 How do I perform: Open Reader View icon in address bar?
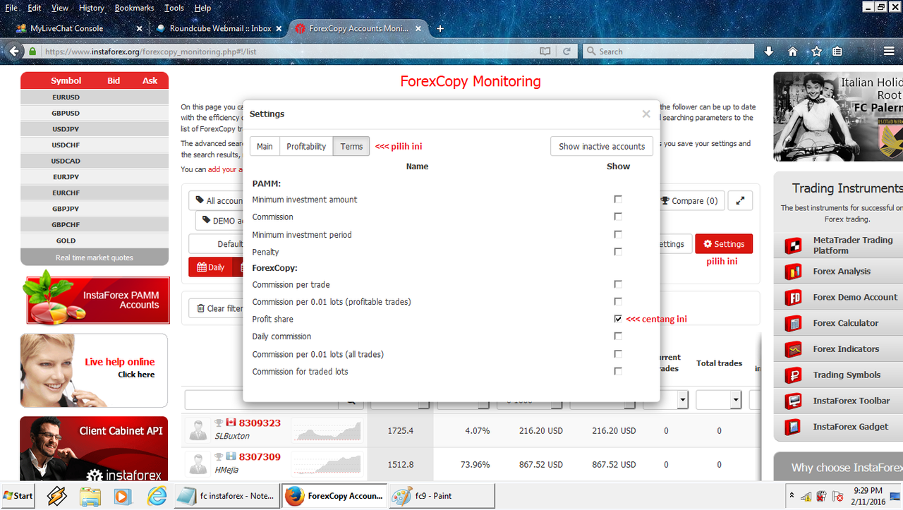pyautogui.click(x=545, y=51)
